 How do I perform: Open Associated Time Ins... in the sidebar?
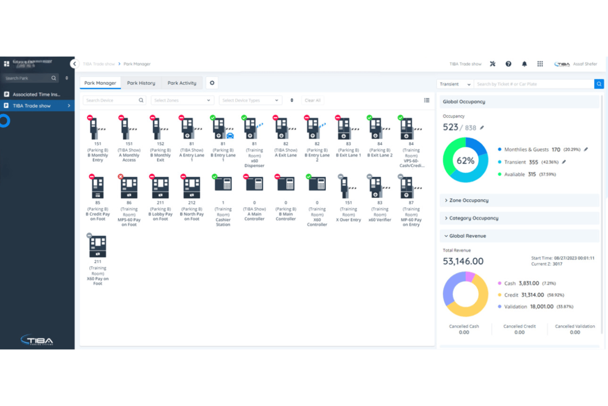pos(37,94)
